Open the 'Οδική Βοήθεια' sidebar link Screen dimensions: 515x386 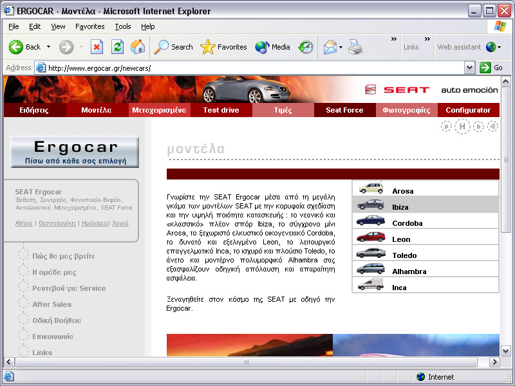[x=57, y=320]
